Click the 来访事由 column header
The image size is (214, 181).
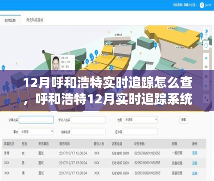click(43, 144)
